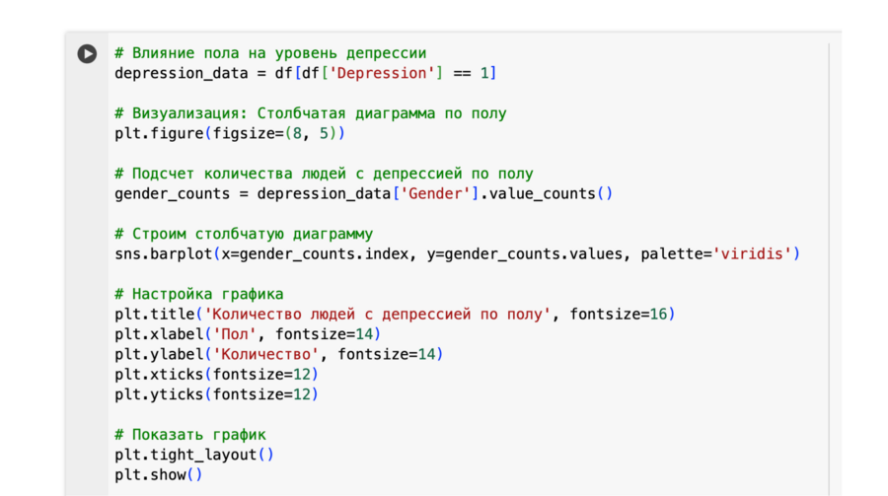The height and width of the screenshot is (496, 888).
Task: Place cursor on the plt.title line
Action: click(395, 315)
